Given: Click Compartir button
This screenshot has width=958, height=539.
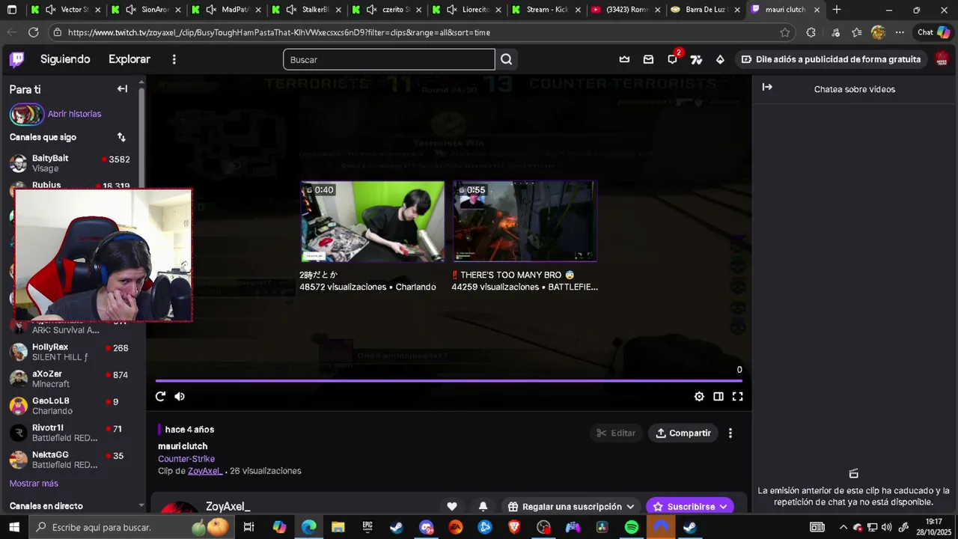Looking at the screenshot, I should click(x=683, y=433).
